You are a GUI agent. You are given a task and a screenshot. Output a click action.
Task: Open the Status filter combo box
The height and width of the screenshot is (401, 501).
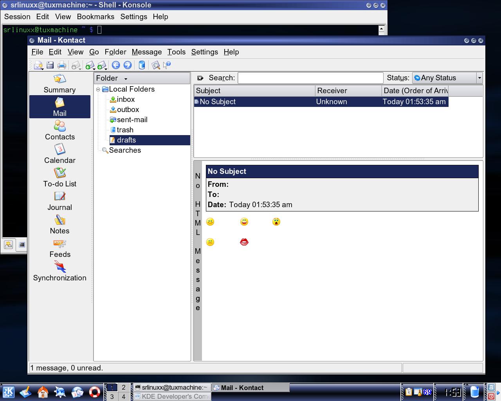point(447,78)
